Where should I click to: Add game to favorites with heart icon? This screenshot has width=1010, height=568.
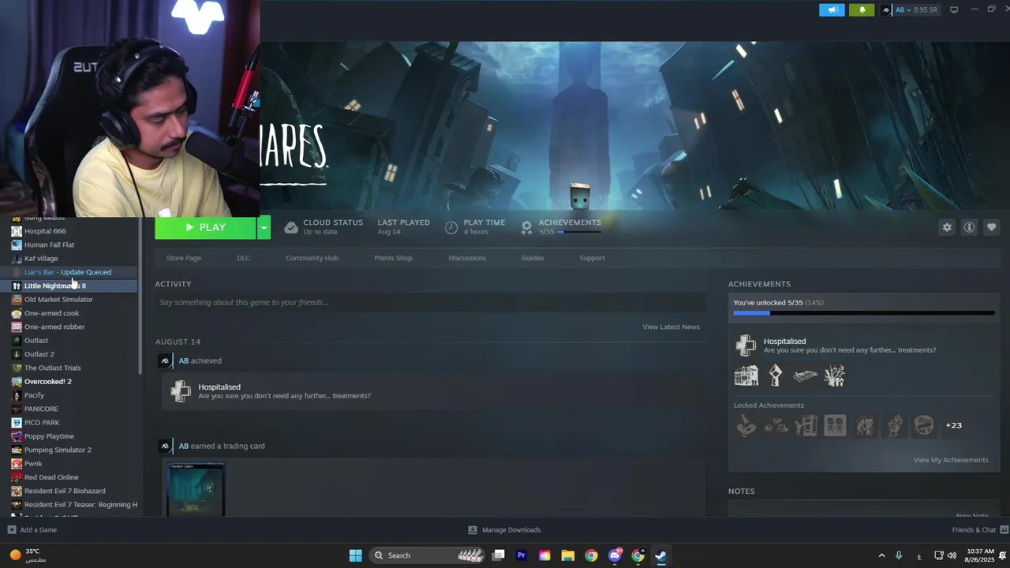tap(992, 227)
